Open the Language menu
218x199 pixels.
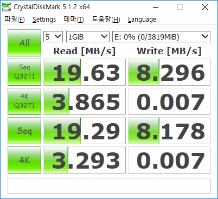click(x=142, y=20)
